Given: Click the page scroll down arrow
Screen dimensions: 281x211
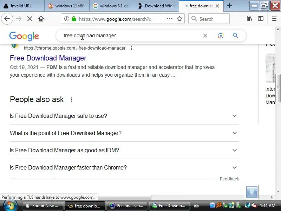Looking at the screenshot, I should (x=278, y=191).
